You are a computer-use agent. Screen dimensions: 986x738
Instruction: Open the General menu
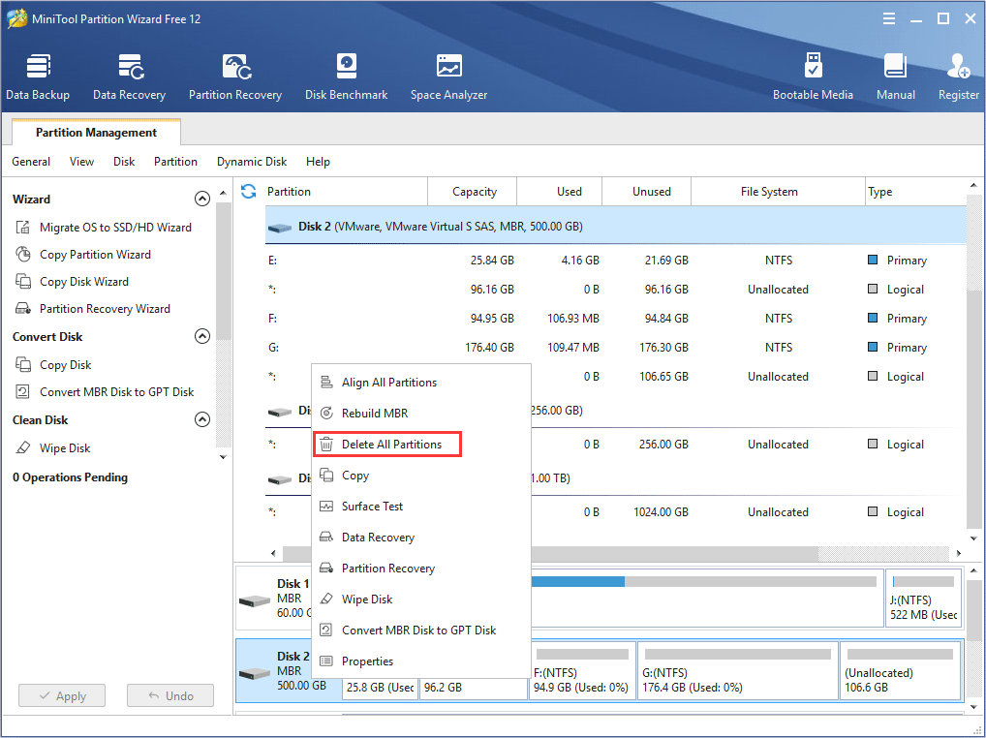pos(31,162)
